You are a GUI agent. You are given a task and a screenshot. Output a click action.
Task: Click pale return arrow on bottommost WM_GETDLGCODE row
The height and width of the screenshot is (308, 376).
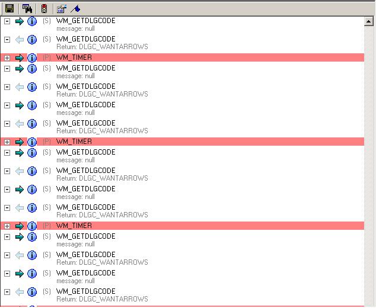20,292
